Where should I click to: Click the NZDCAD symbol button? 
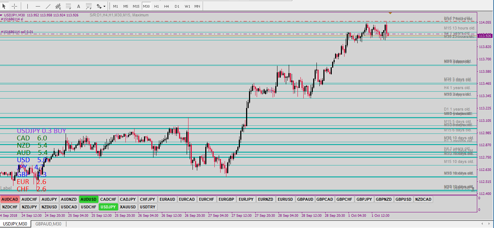423,199
